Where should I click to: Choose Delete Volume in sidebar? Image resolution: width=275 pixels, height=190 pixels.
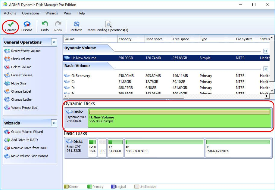21,67
